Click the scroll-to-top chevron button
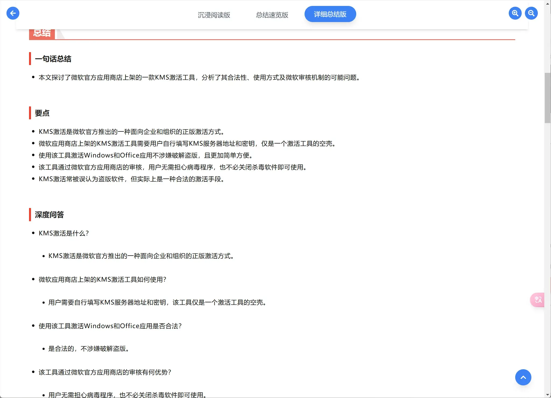 click(523, 377)
